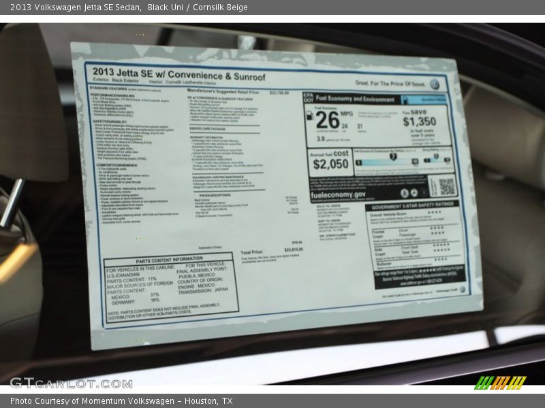Screen dimensions: 545x408
Task: Click the 'NOTE: PARTS CONTENT DOES NOT INCLUDE' line
Action: 163,309
